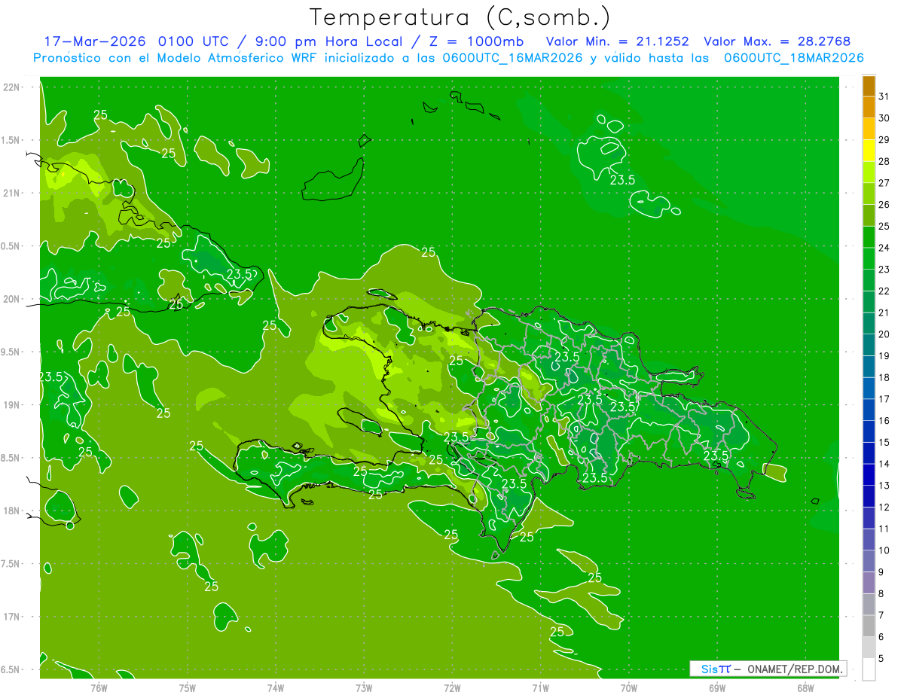The image size is (904, 698).
Task: Click the colorbar legend value '29'
Action: pos(884,140)
